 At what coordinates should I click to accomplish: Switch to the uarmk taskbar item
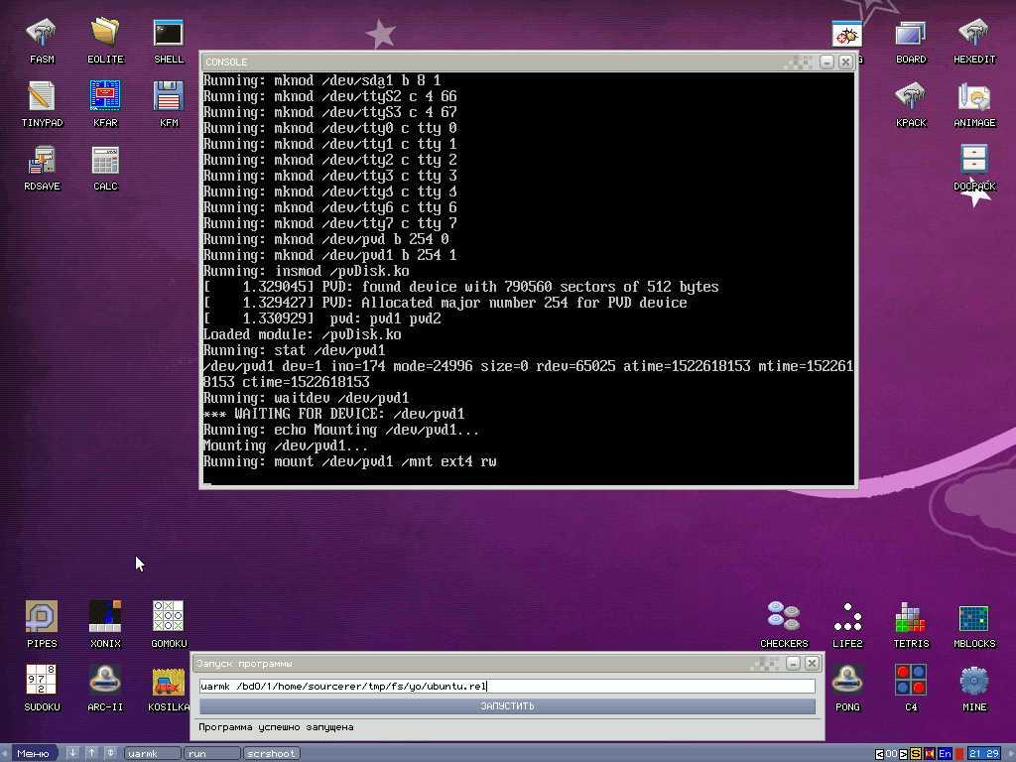152,753
